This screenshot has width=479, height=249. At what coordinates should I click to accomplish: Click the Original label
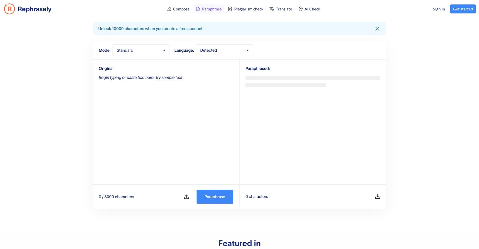tap(107, 68)
